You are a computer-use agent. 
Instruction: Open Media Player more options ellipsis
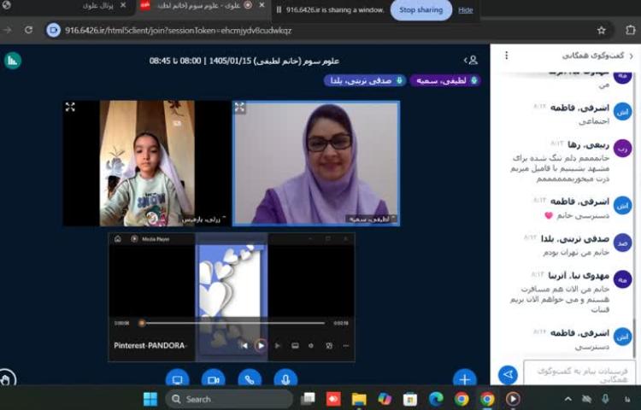tap(346, 345)
